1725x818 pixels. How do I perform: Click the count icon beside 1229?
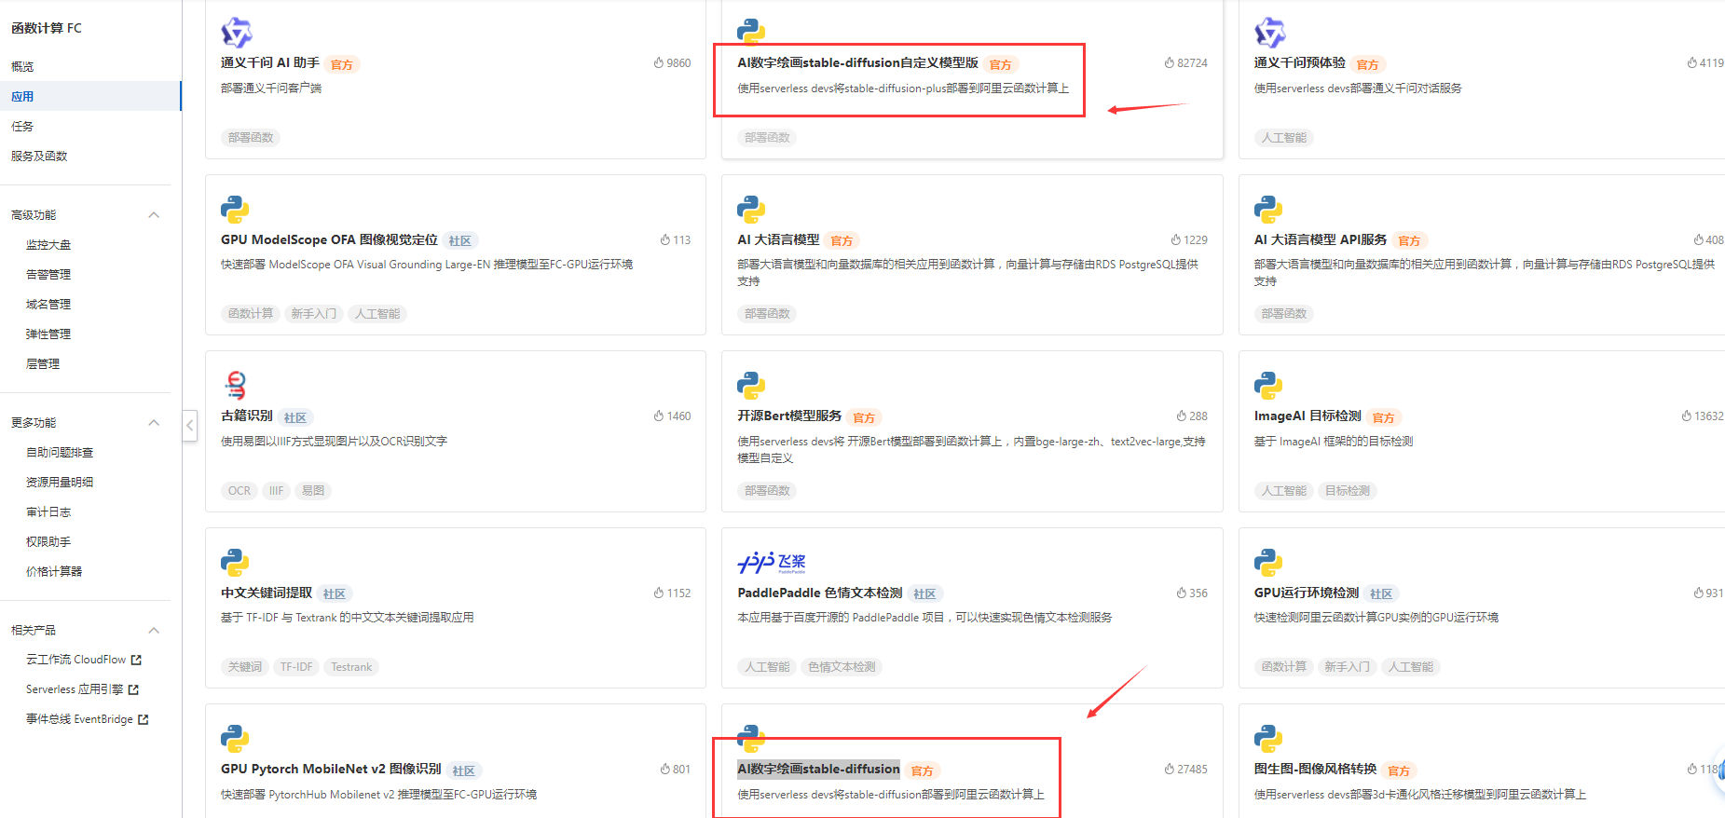(x=1176, y=240)
